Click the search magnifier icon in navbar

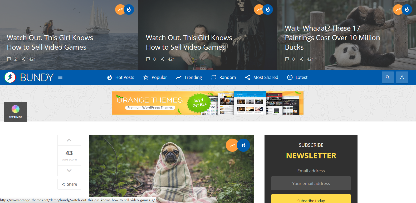click(388, 77)
